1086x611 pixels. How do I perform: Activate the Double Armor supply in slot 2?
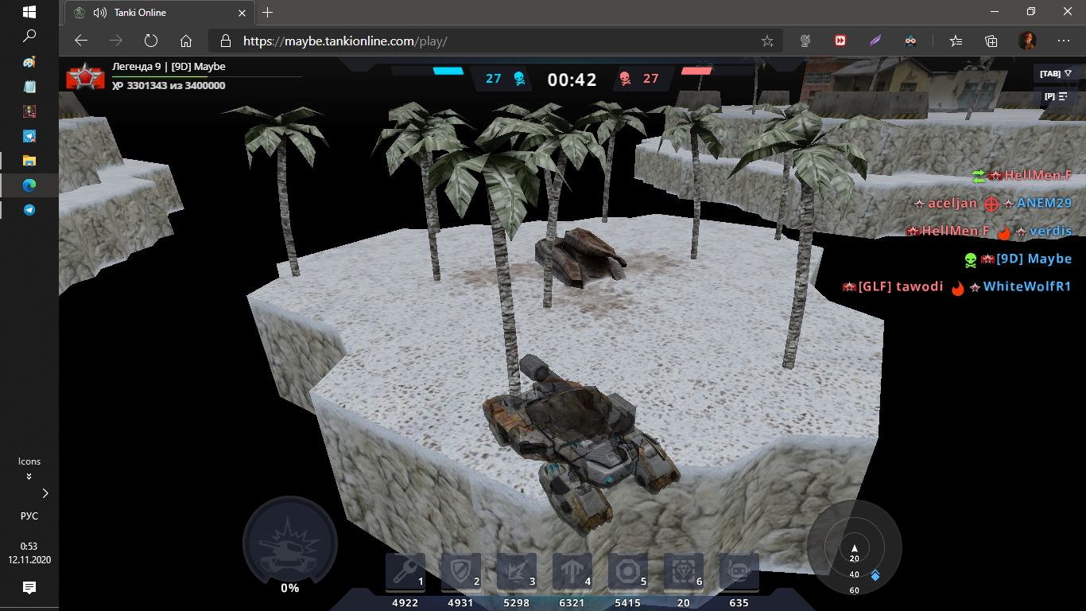pos(461,573)
